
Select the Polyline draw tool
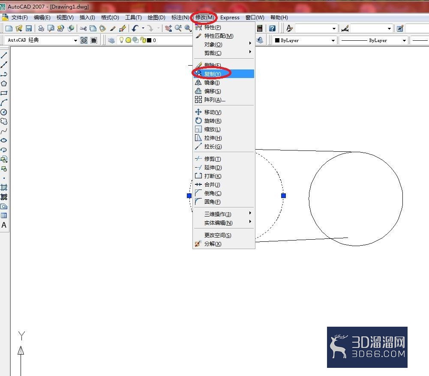pyautogui.click(x=4, y=74)
